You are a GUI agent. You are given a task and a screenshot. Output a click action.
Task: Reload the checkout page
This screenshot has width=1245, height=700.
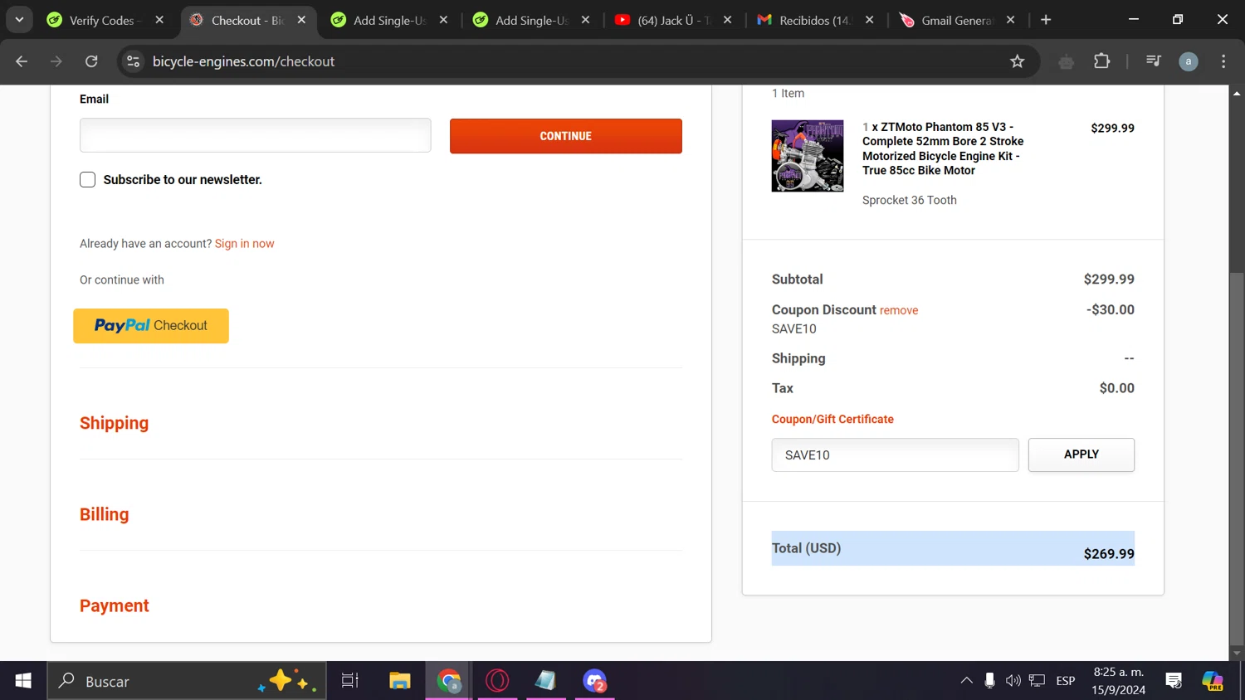pos(91,61)
